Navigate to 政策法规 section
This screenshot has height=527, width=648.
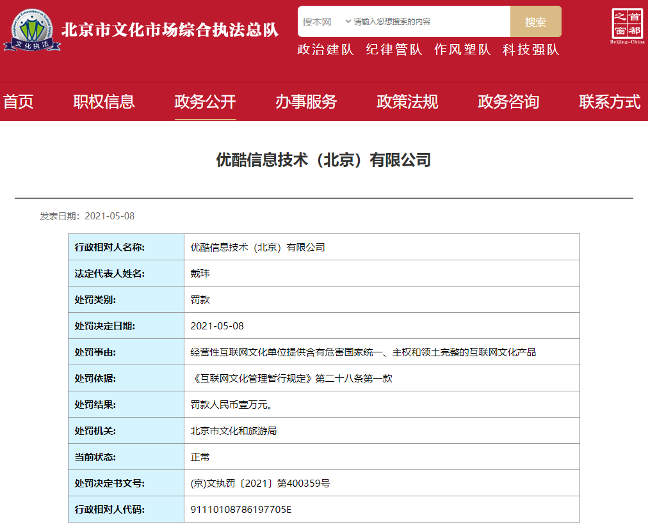(x=407, y=102)
